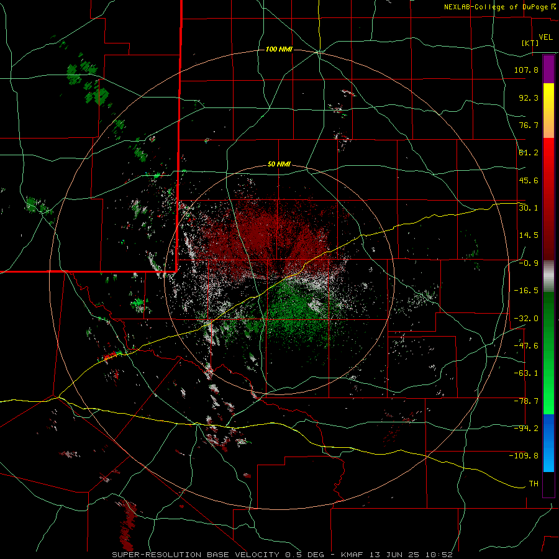Click the 45.6 velocity scale value
Image resolution: width=559 pixels, height=559 pixels.
(529, 180)
